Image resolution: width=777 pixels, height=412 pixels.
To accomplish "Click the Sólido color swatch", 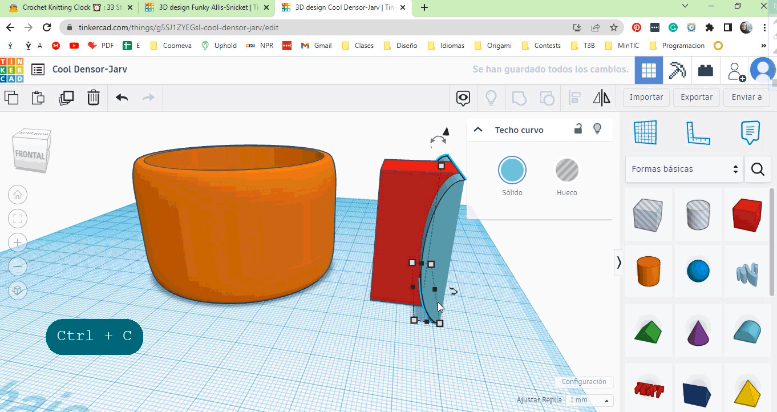I will pyautogui.click(x=512, y=169).
